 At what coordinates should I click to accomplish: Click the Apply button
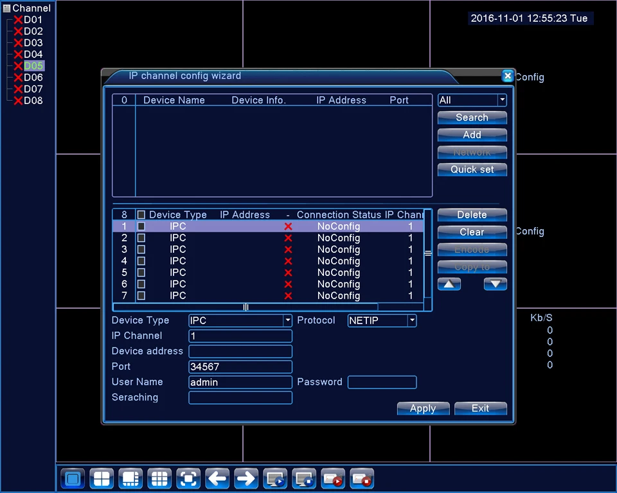tap(423, 408)
